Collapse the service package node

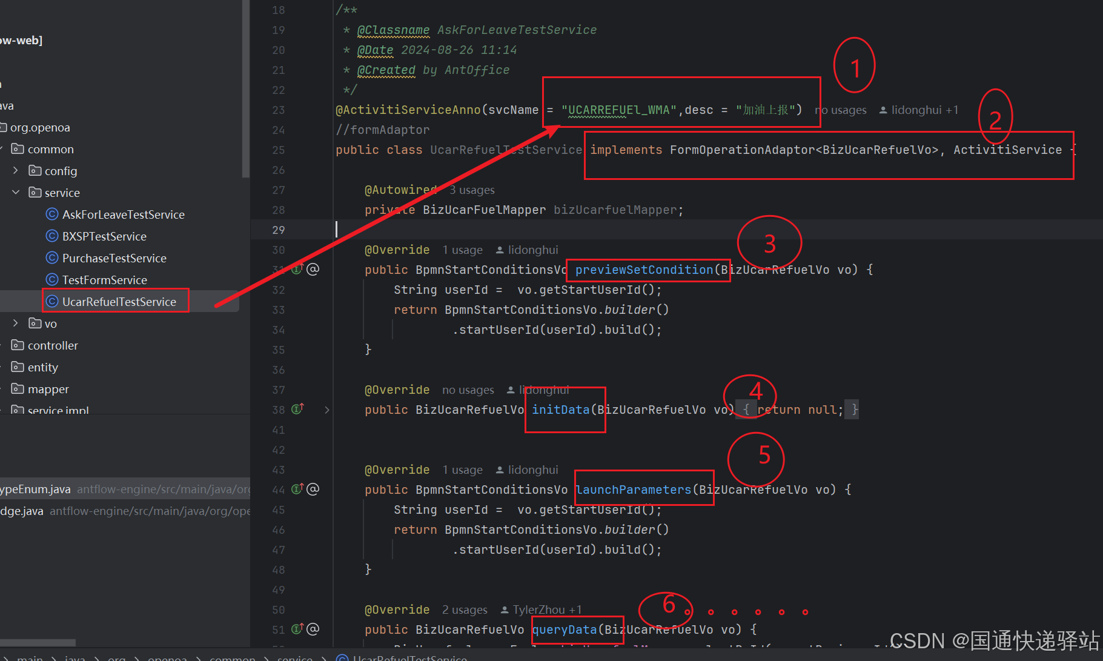[16, 192]
